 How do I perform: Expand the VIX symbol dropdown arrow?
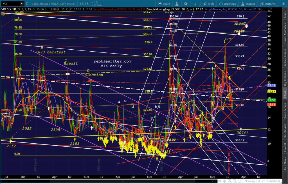click(x=22, y=4)
